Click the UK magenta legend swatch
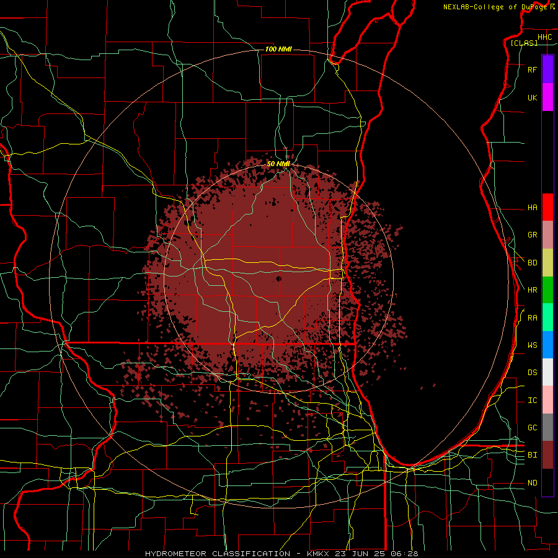558x558 pixels. point(547,97)
